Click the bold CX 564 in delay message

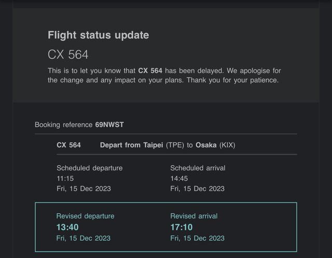(150, 70)
